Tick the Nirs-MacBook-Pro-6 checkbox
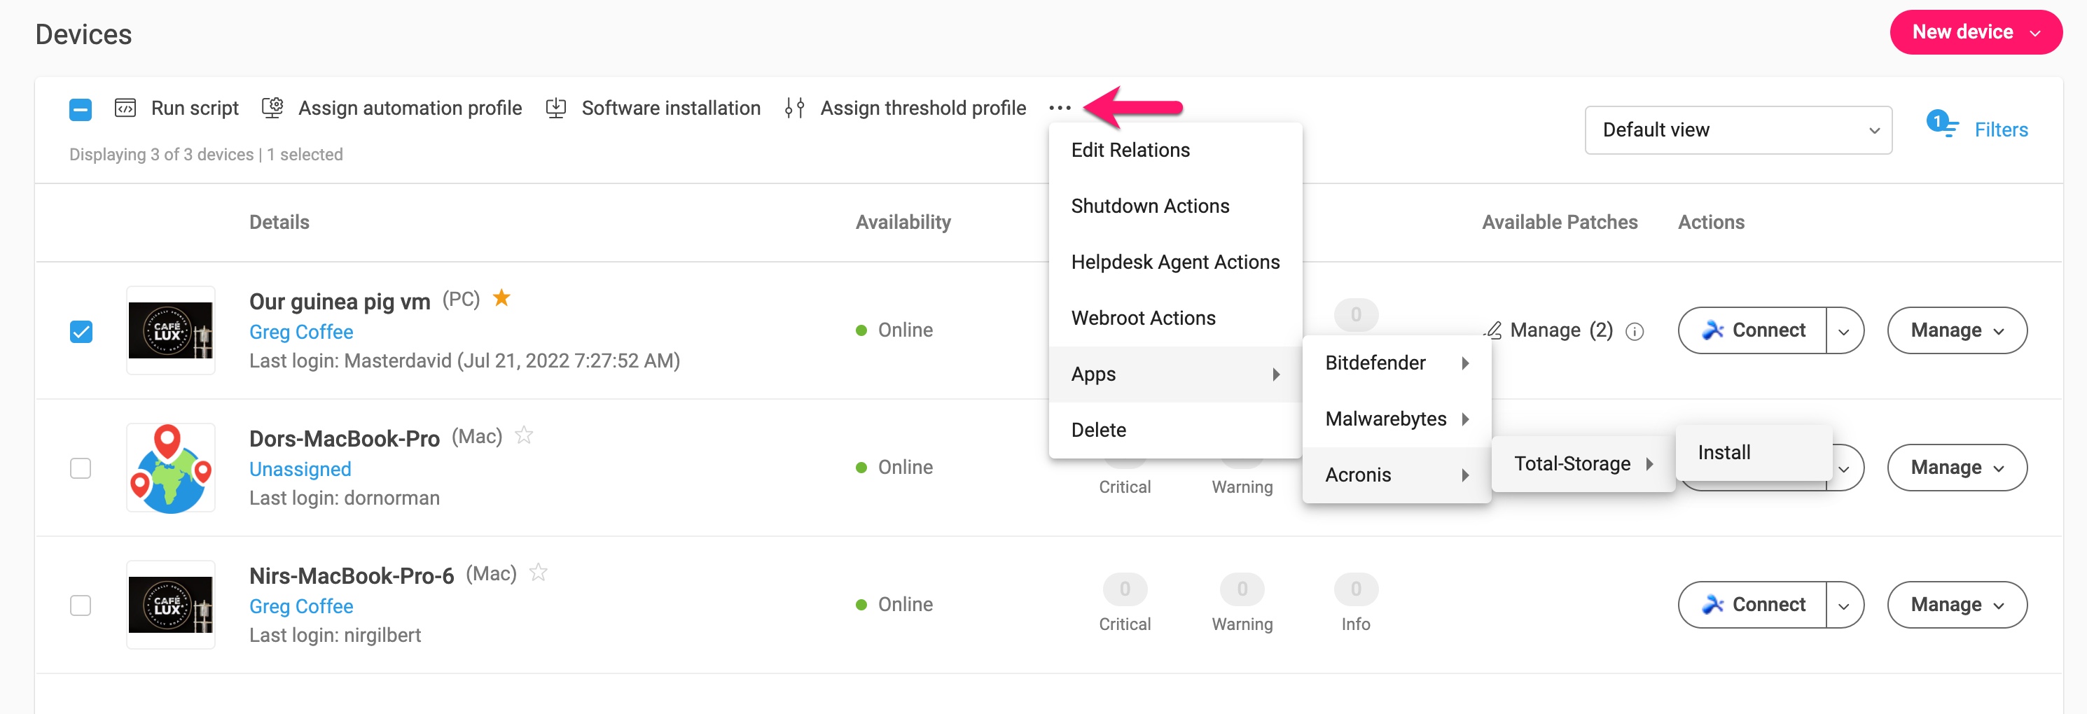This screenshot has width=2087, height=714. pos(81,605)
